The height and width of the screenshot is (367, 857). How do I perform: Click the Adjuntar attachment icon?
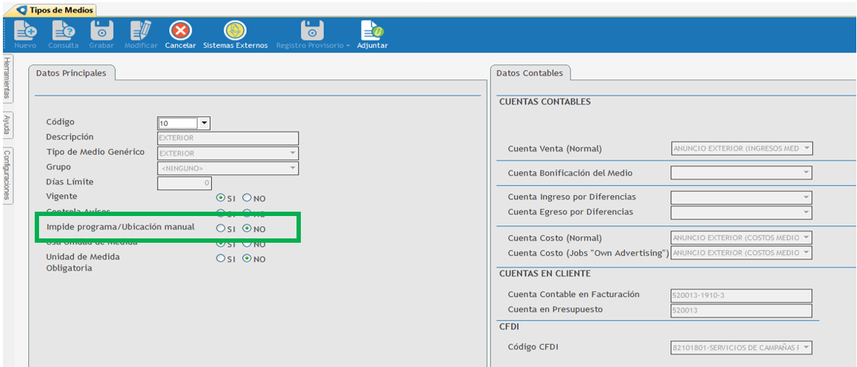372,31
